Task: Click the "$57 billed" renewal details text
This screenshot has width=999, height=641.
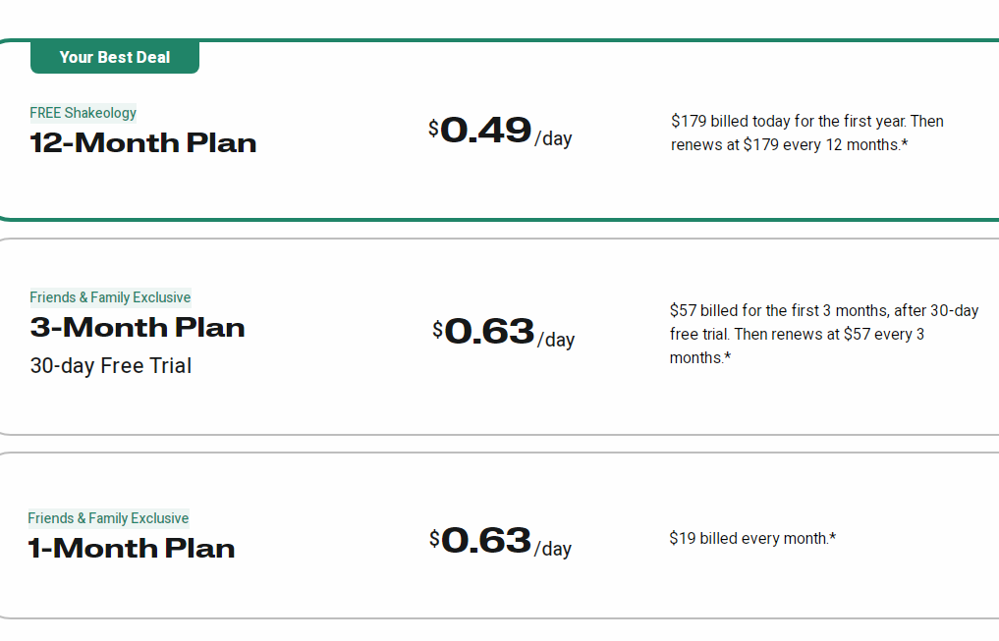Action: tap(823, 334)
